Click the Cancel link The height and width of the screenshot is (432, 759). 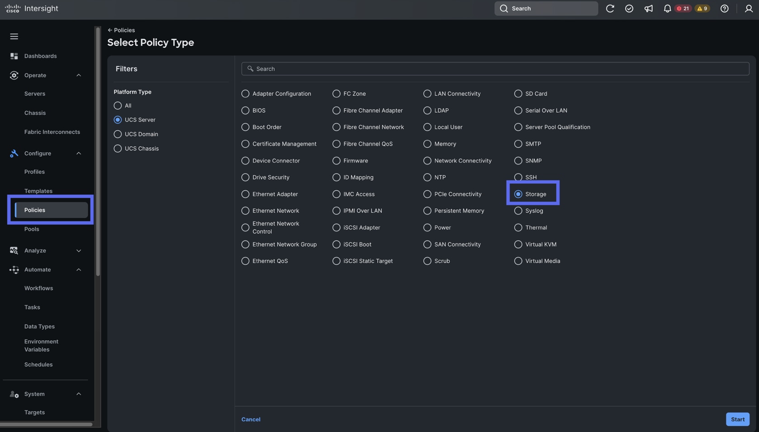[x=251, y=419]
